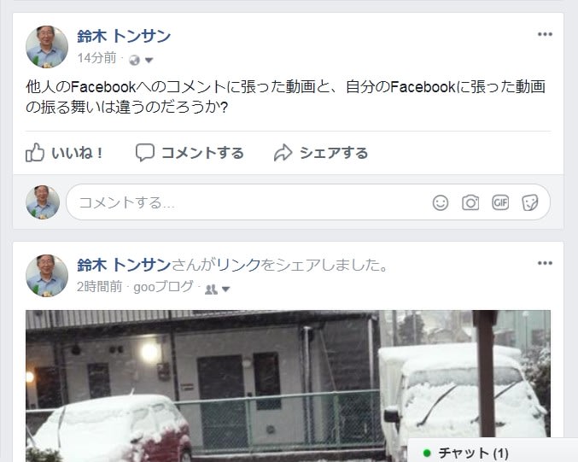Open the three-dot menu of shared link post
The width and height of the screenshot is (578, 462).
coord(545,263)
